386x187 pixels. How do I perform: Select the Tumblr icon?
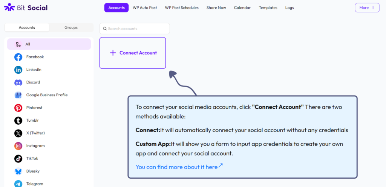(x=18, y=121)
